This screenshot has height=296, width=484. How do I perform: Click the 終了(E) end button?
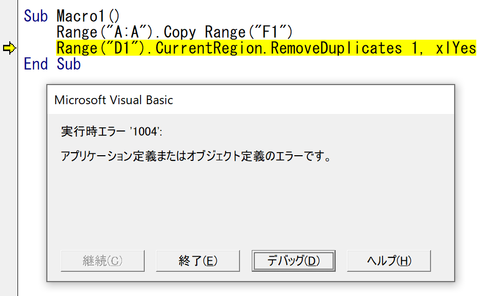(198, 261)
